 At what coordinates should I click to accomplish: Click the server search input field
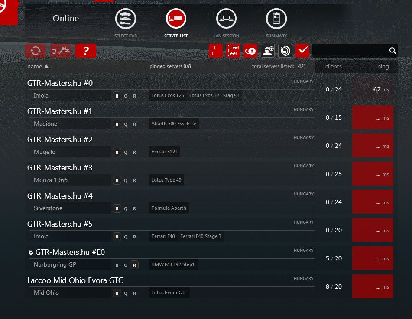pos(350,51)
